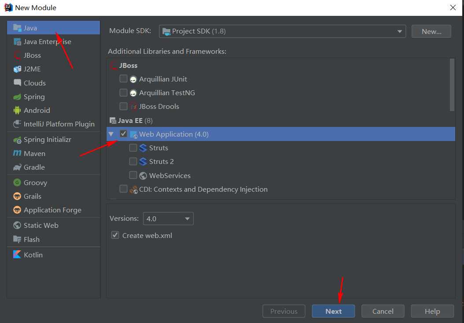Viewport: 464px width, 323px height.
Task: Click the IntelliJ Platform Plugin icon
Action: pos(17,124)
